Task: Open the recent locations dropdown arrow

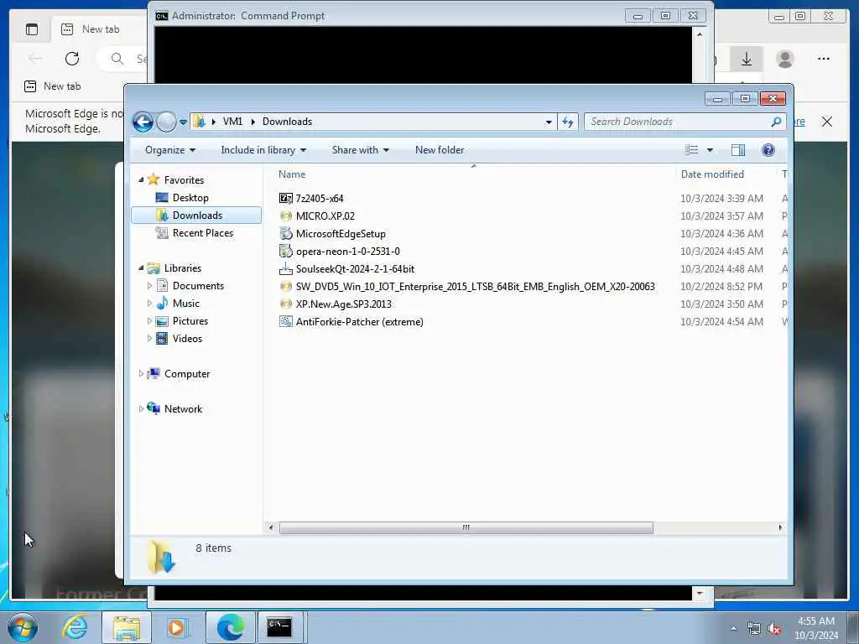Action: (x=183, y=122)
